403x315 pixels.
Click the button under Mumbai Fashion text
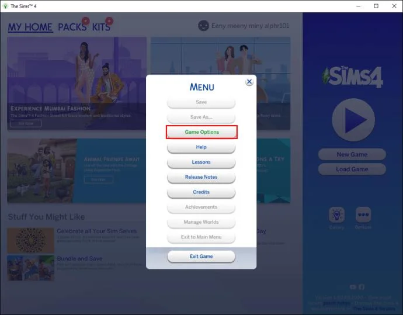tap(26, 123)
